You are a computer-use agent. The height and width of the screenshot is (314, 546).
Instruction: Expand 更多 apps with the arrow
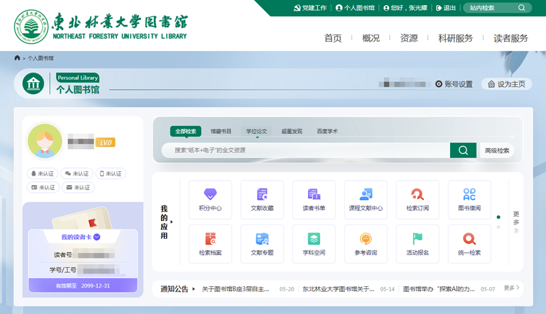(516, 231)
